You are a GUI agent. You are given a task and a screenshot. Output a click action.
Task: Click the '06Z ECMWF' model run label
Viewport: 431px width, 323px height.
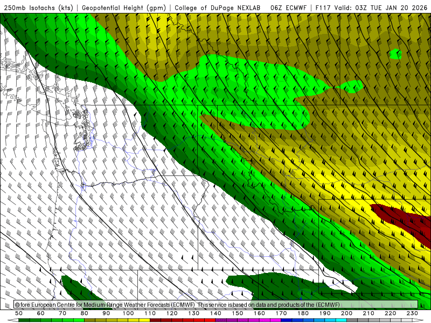pos(289,8)
